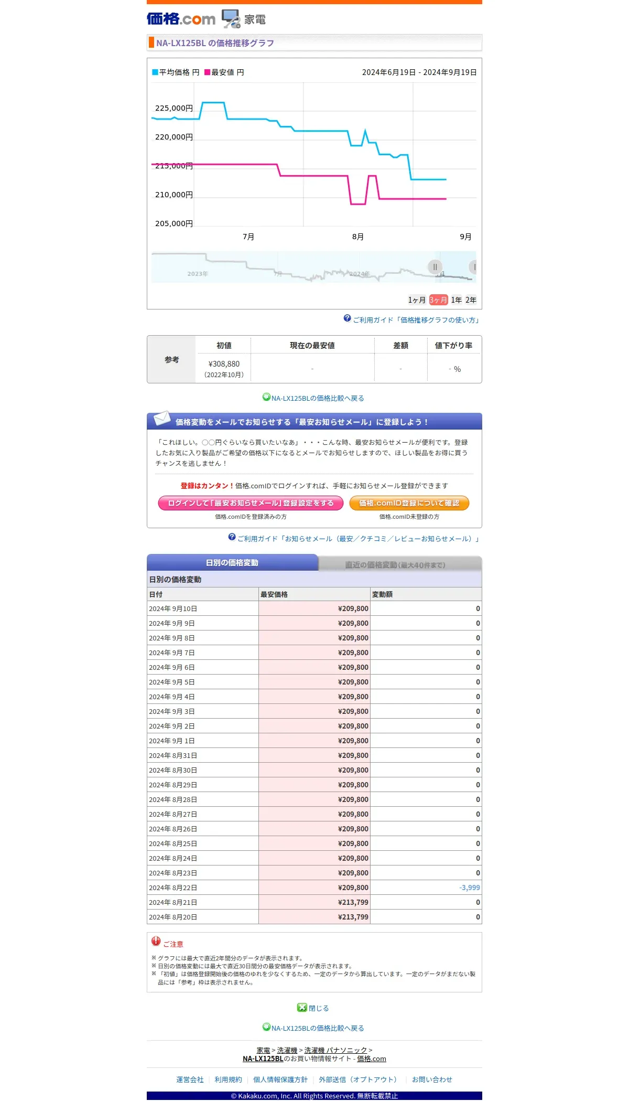The image size is (629, 1101).
Task: Return to NA-LX125BL price comparison (bottom link)
Action: click(318, 1028)
